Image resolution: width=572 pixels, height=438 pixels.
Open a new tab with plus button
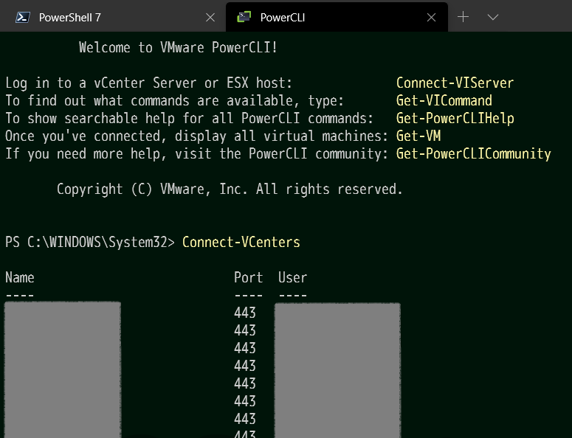click(463, 17)
